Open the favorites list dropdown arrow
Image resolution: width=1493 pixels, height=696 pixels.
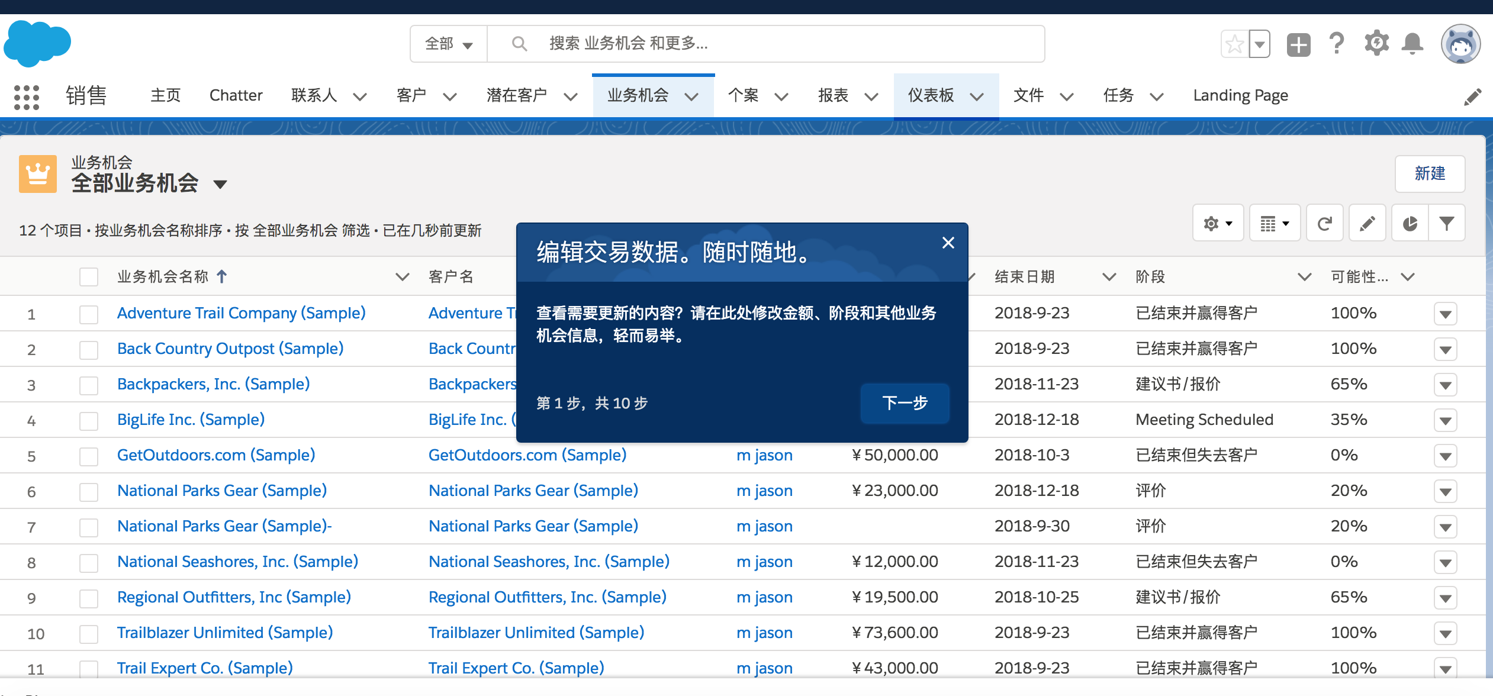coord(1260,44)
